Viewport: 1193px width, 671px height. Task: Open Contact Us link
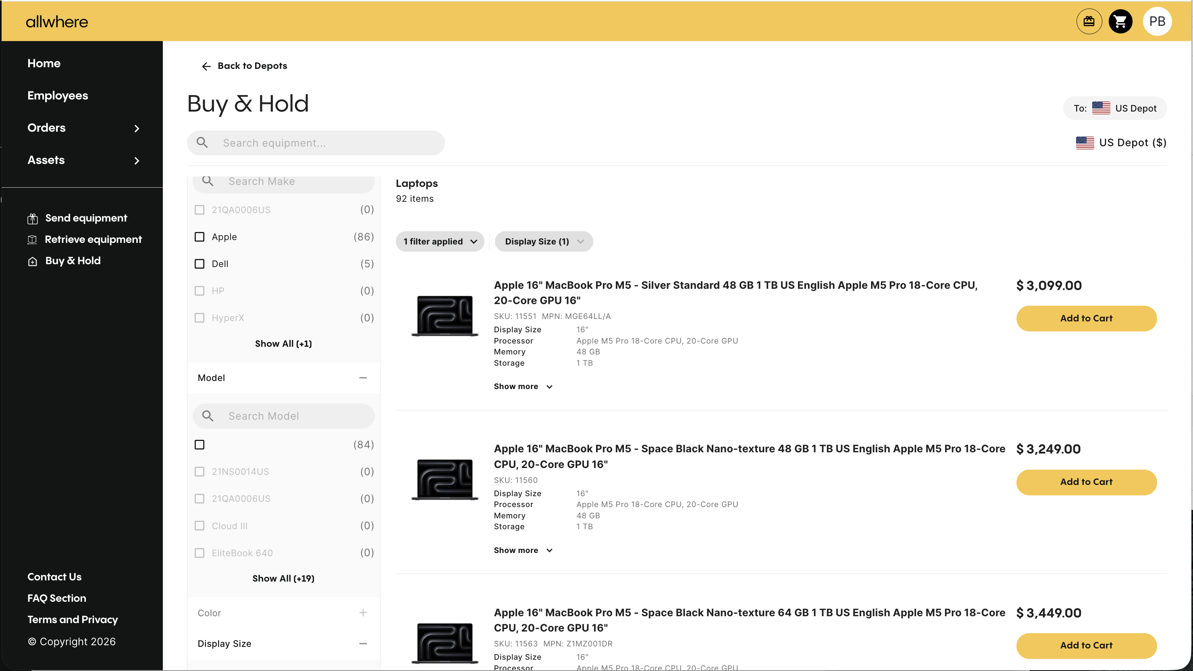(54, 577)
